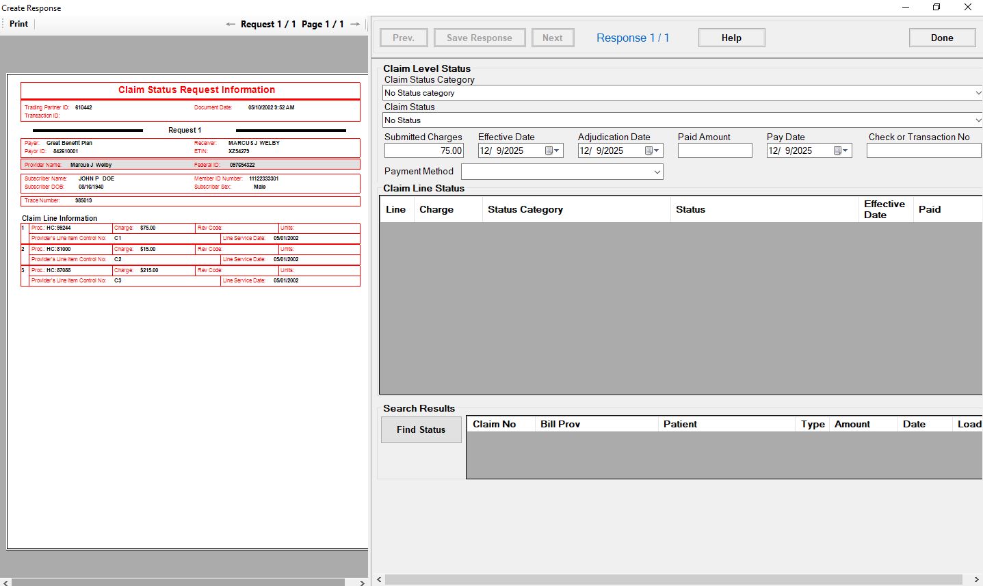This screenshot has width=983, height=586.
Task: Open the Effective Date calendar picker
Action: coord(553,150)
